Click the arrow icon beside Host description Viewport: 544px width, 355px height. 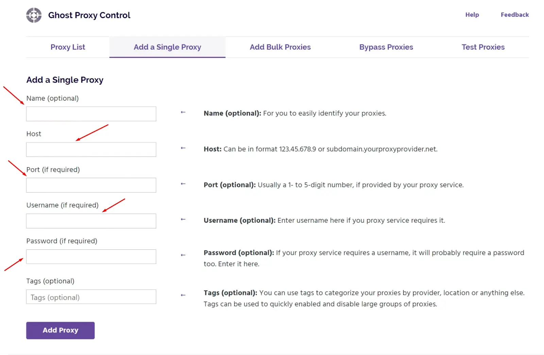coord(183,148)
